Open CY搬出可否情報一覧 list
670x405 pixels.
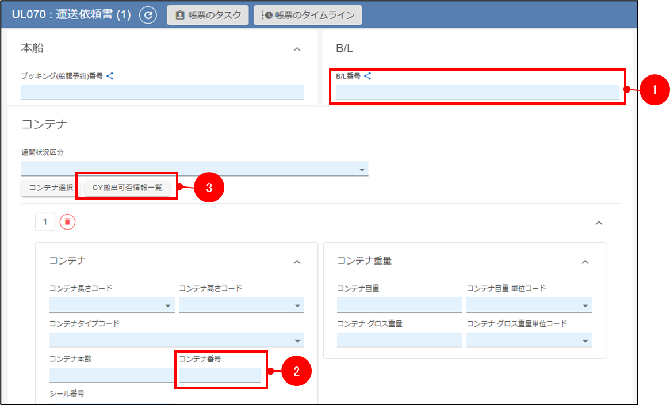(127, 188)
